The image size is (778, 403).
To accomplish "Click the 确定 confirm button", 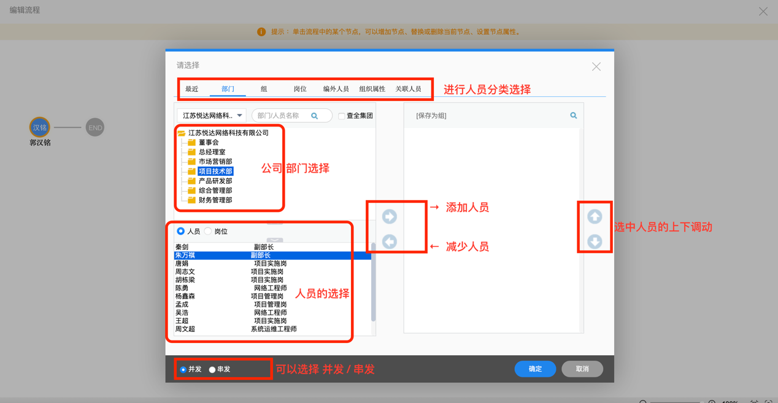I will click(x=534, y=369).
